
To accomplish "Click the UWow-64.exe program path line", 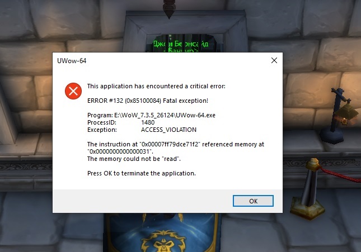I will 151,115.
